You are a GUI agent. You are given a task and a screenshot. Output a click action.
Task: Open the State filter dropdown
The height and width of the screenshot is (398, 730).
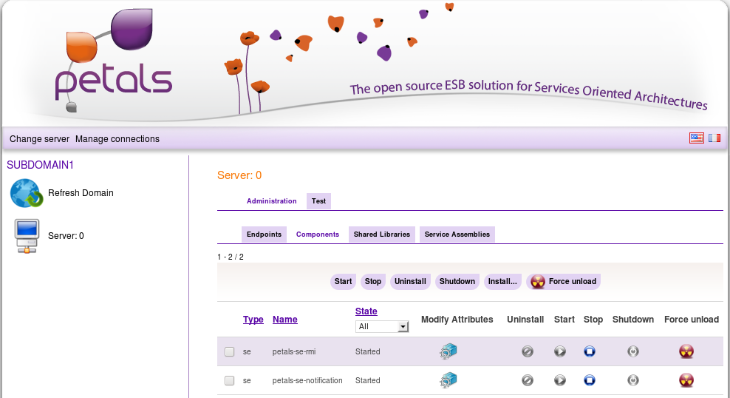[x=382, y=326]
